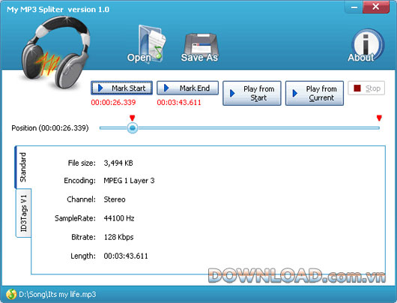Click the headphones logo image

point(55,52)
